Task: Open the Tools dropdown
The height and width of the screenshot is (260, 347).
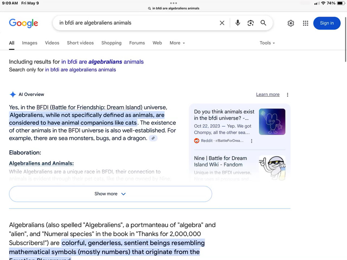Action: [x=267, y=43]
